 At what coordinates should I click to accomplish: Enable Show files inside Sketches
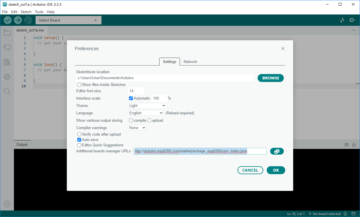pyautogui.click(x=79, y=85)
